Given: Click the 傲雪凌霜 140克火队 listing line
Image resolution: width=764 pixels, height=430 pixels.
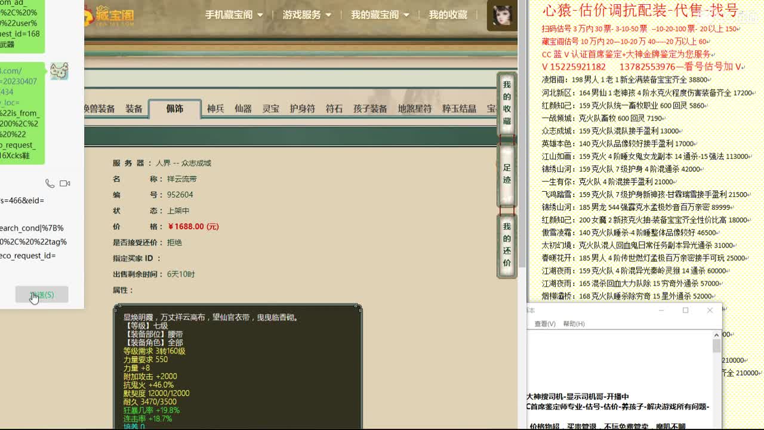Looking at the screenshot, I should (631, 233).
